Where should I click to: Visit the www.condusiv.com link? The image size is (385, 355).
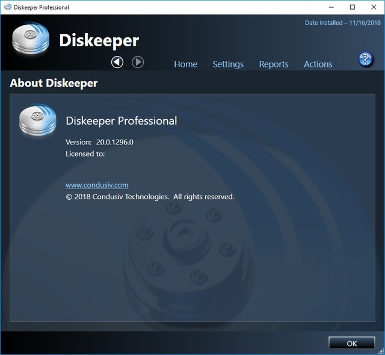point(97,185)
